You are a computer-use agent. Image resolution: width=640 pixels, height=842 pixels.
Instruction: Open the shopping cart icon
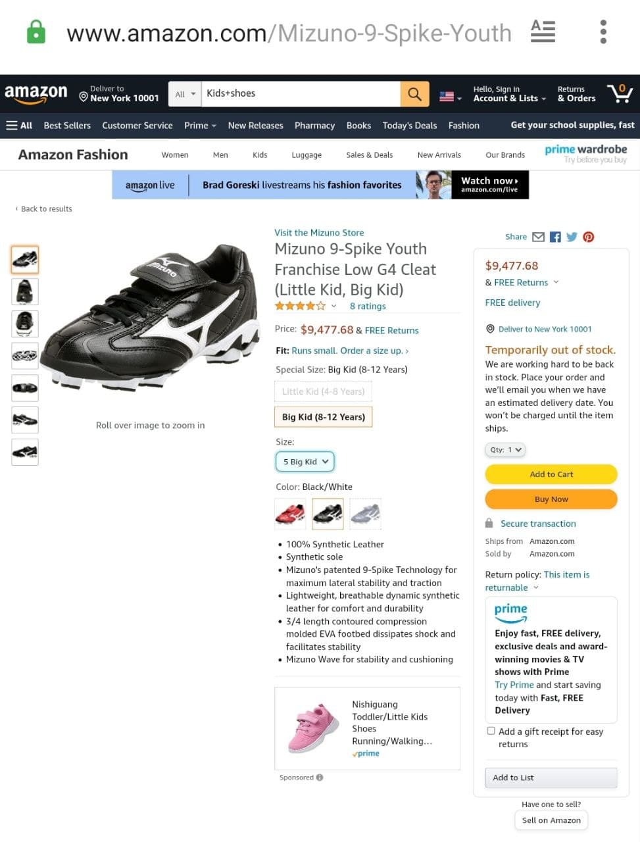pyautogui.click(x=620, y=93)
